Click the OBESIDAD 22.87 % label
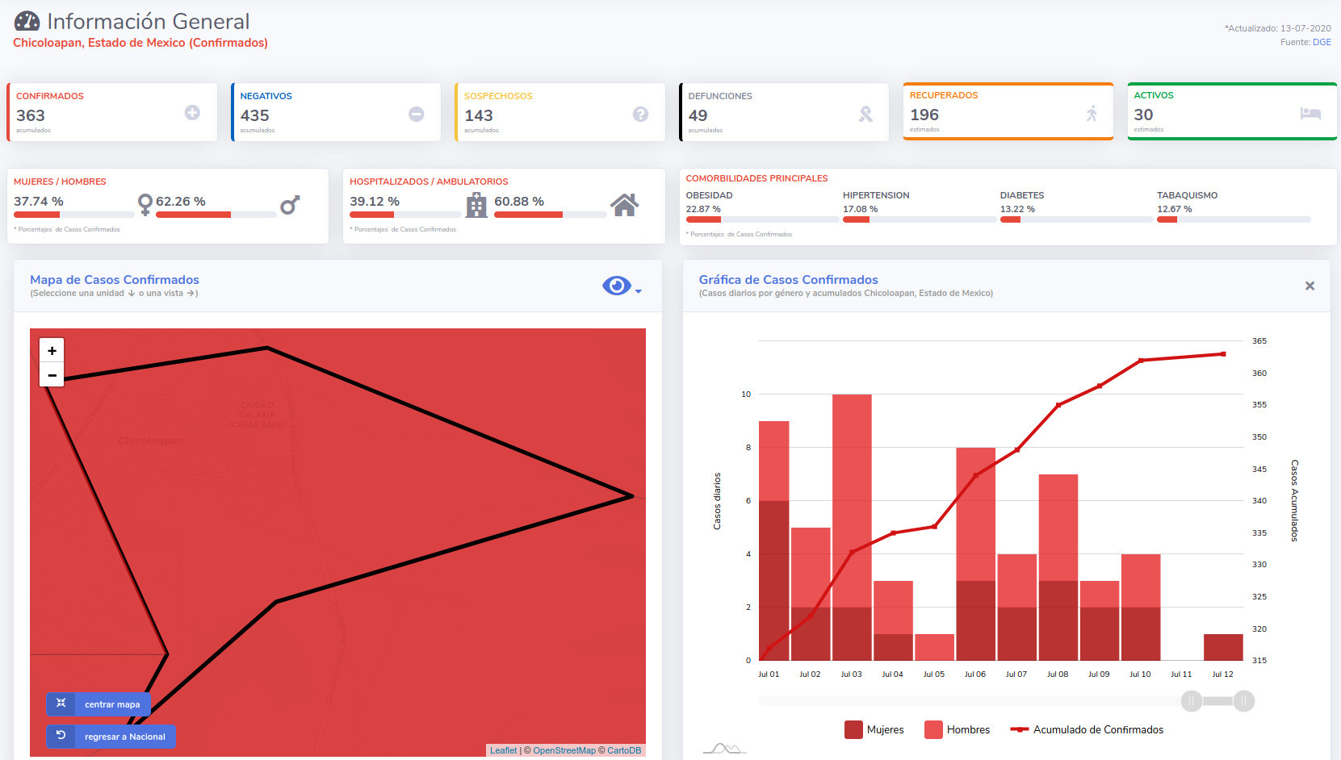Image resolution: width=1341 pixels, height=760 pixels. (709, 202)
